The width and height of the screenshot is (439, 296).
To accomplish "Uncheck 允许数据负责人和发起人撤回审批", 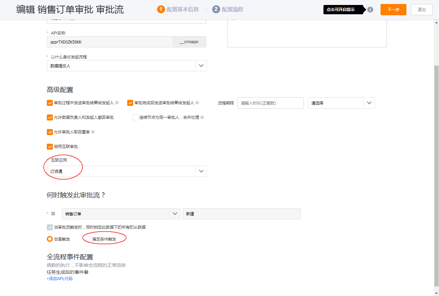I will (50, 117).
